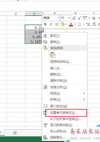The image size is (100, 142).
Task: Click the wén phonetic field icon
Action: [x=45, y=125]
